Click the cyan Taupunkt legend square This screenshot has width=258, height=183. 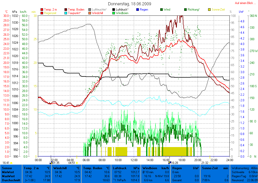pyautogui.click(x=66, y=13)
